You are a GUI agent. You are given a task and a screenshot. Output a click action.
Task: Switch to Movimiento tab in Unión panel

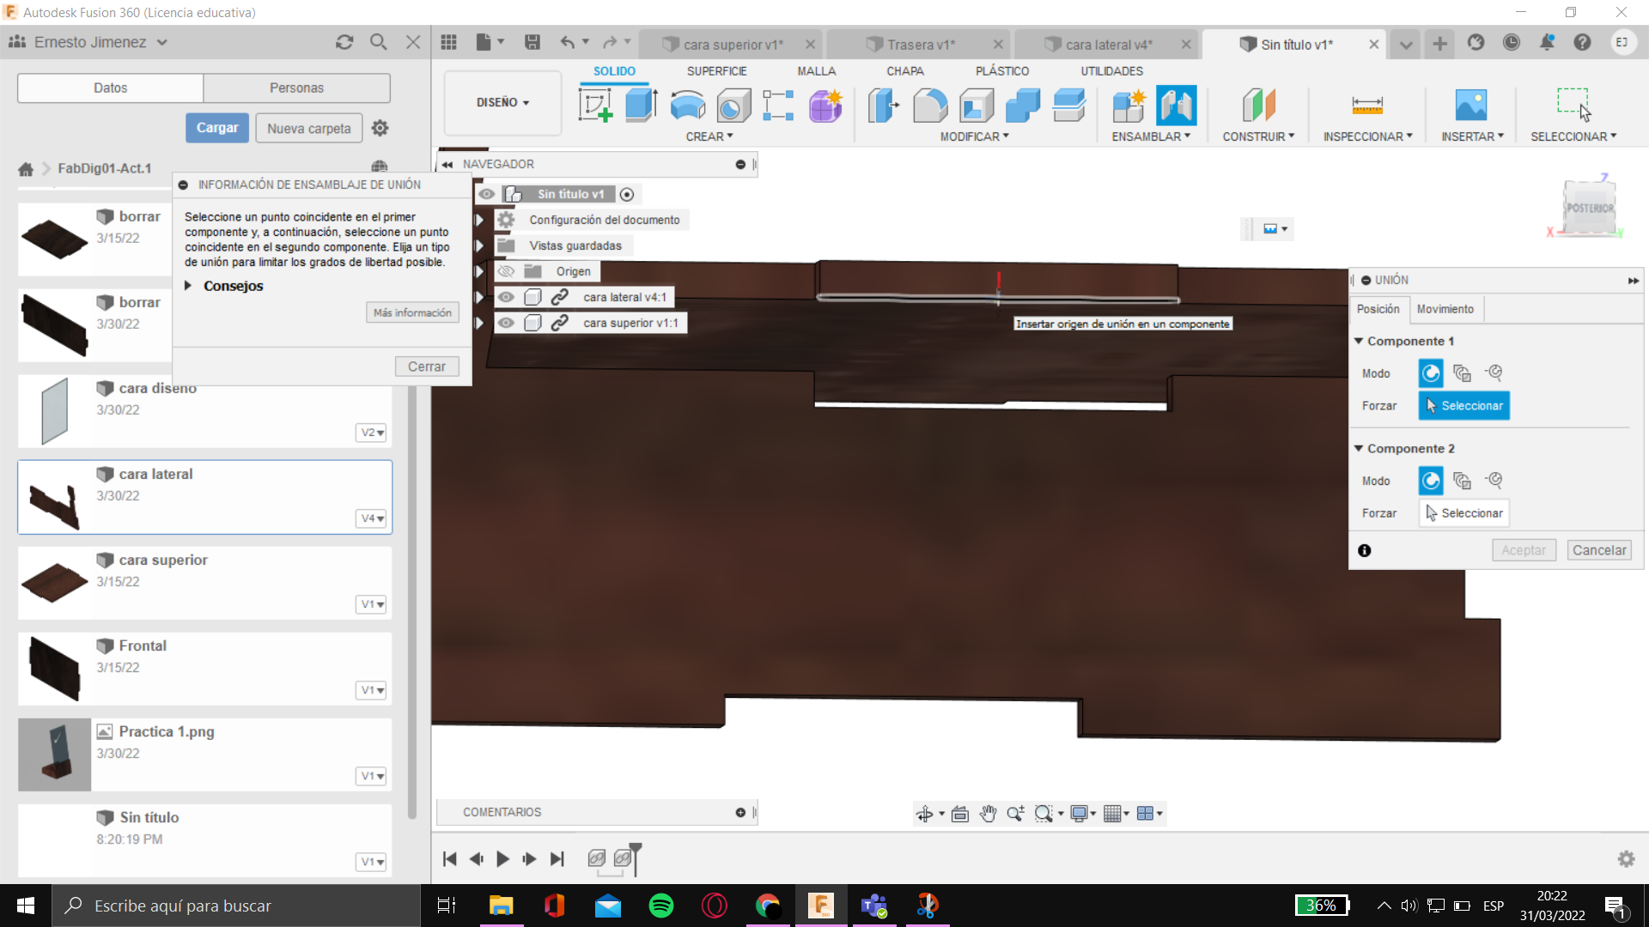[x=1445, y=309]
